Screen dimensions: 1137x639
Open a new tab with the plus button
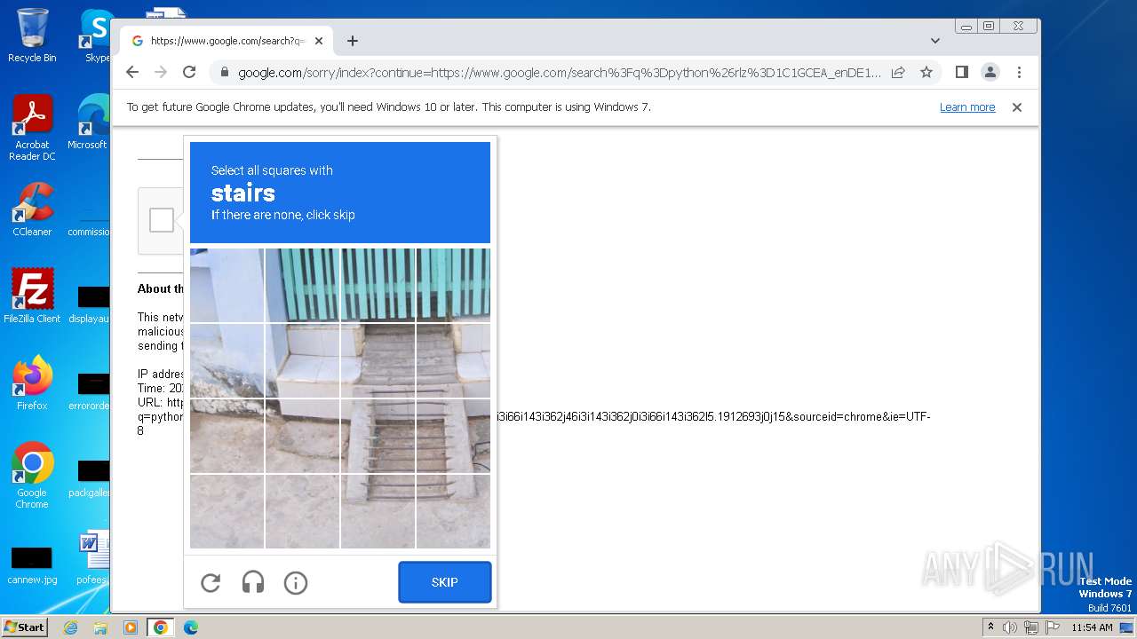pos(353,41)
